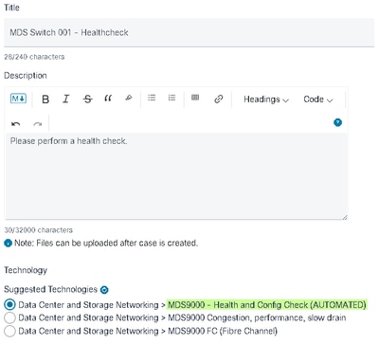Click the '28/240 characters' counter text

[x=34, y=57]
